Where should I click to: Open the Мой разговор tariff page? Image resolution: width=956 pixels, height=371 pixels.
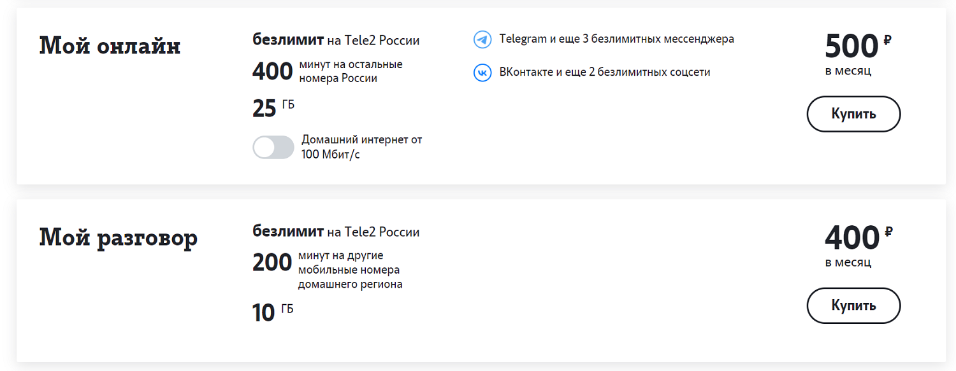tap(119, 237)
